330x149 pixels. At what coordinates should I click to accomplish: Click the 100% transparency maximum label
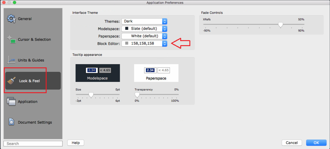[175, 101]
